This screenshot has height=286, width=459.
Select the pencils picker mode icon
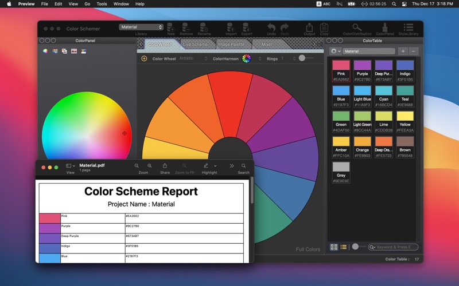83,51
